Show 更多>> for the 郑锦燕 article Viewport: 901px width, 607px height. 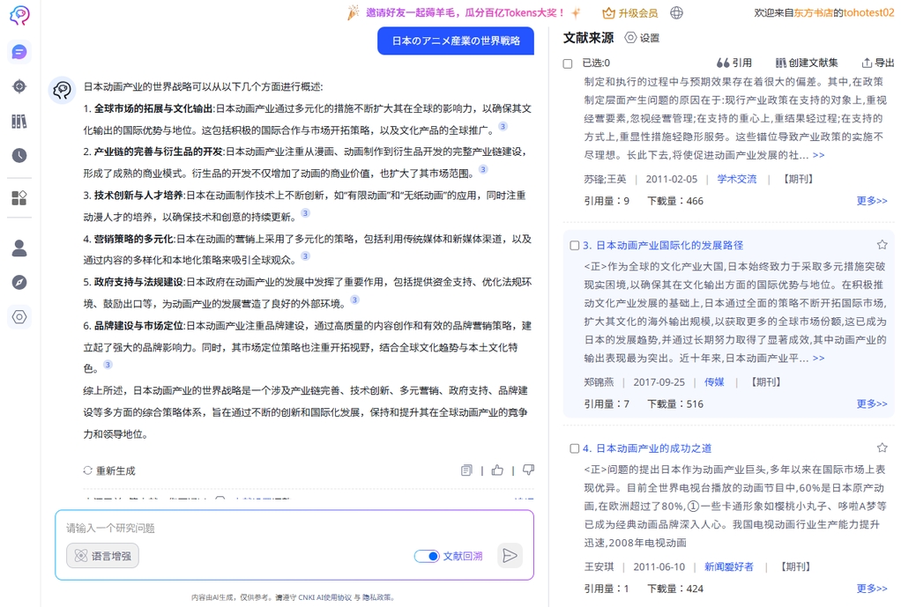[x=872, y=403]
